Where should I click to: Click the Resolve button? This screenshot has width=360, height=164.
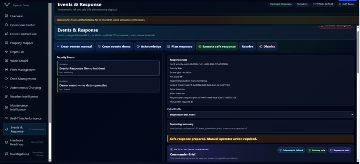[247, 46]
